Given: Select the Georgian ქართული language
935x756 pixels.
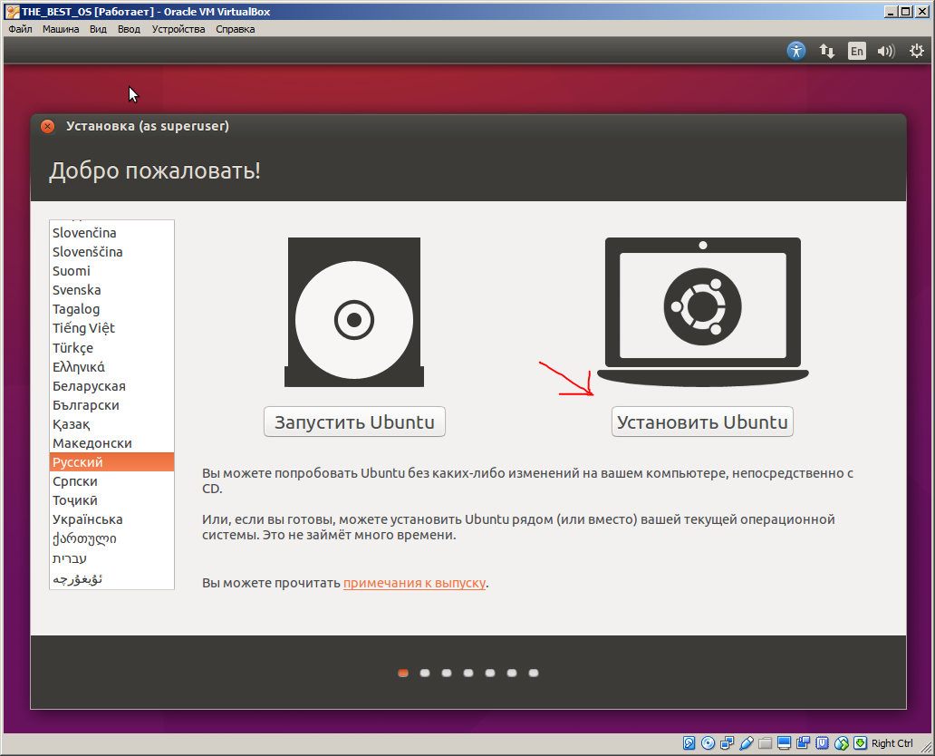Looking at the screenshot, I should point(111,538).
